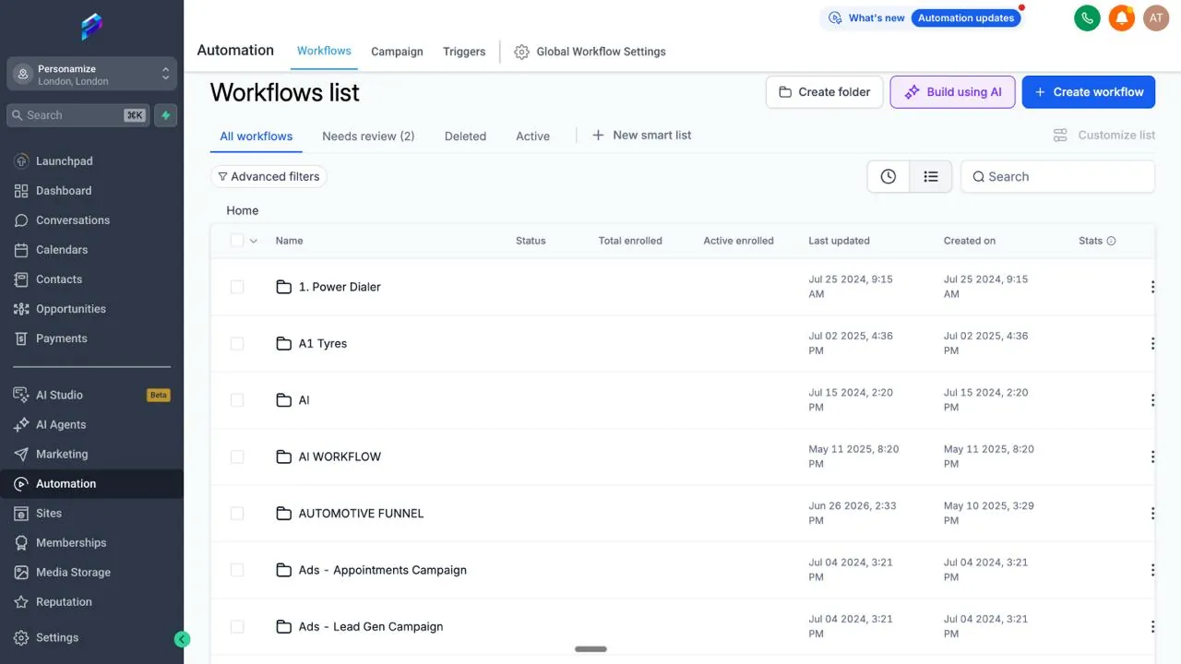The image size is (1181, 664).
Task: Select checkbox for the AI folder
Action: (x=237, y=400)
